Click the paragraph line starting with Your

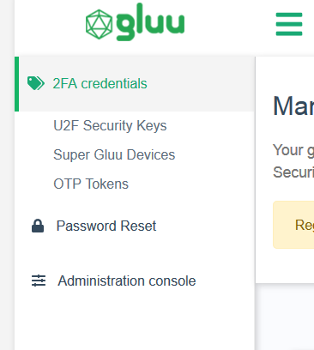tap(293, 150)
